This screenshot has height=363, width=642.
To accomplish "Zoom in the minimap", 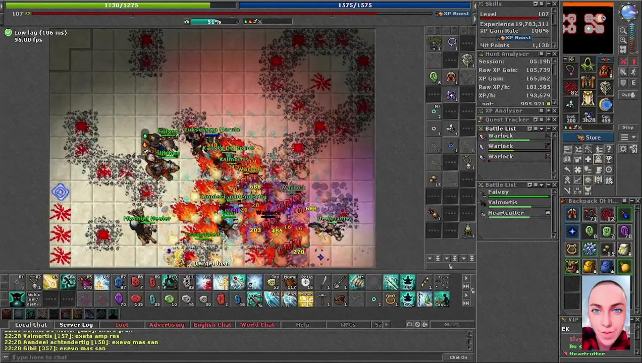I will (623, 40).
